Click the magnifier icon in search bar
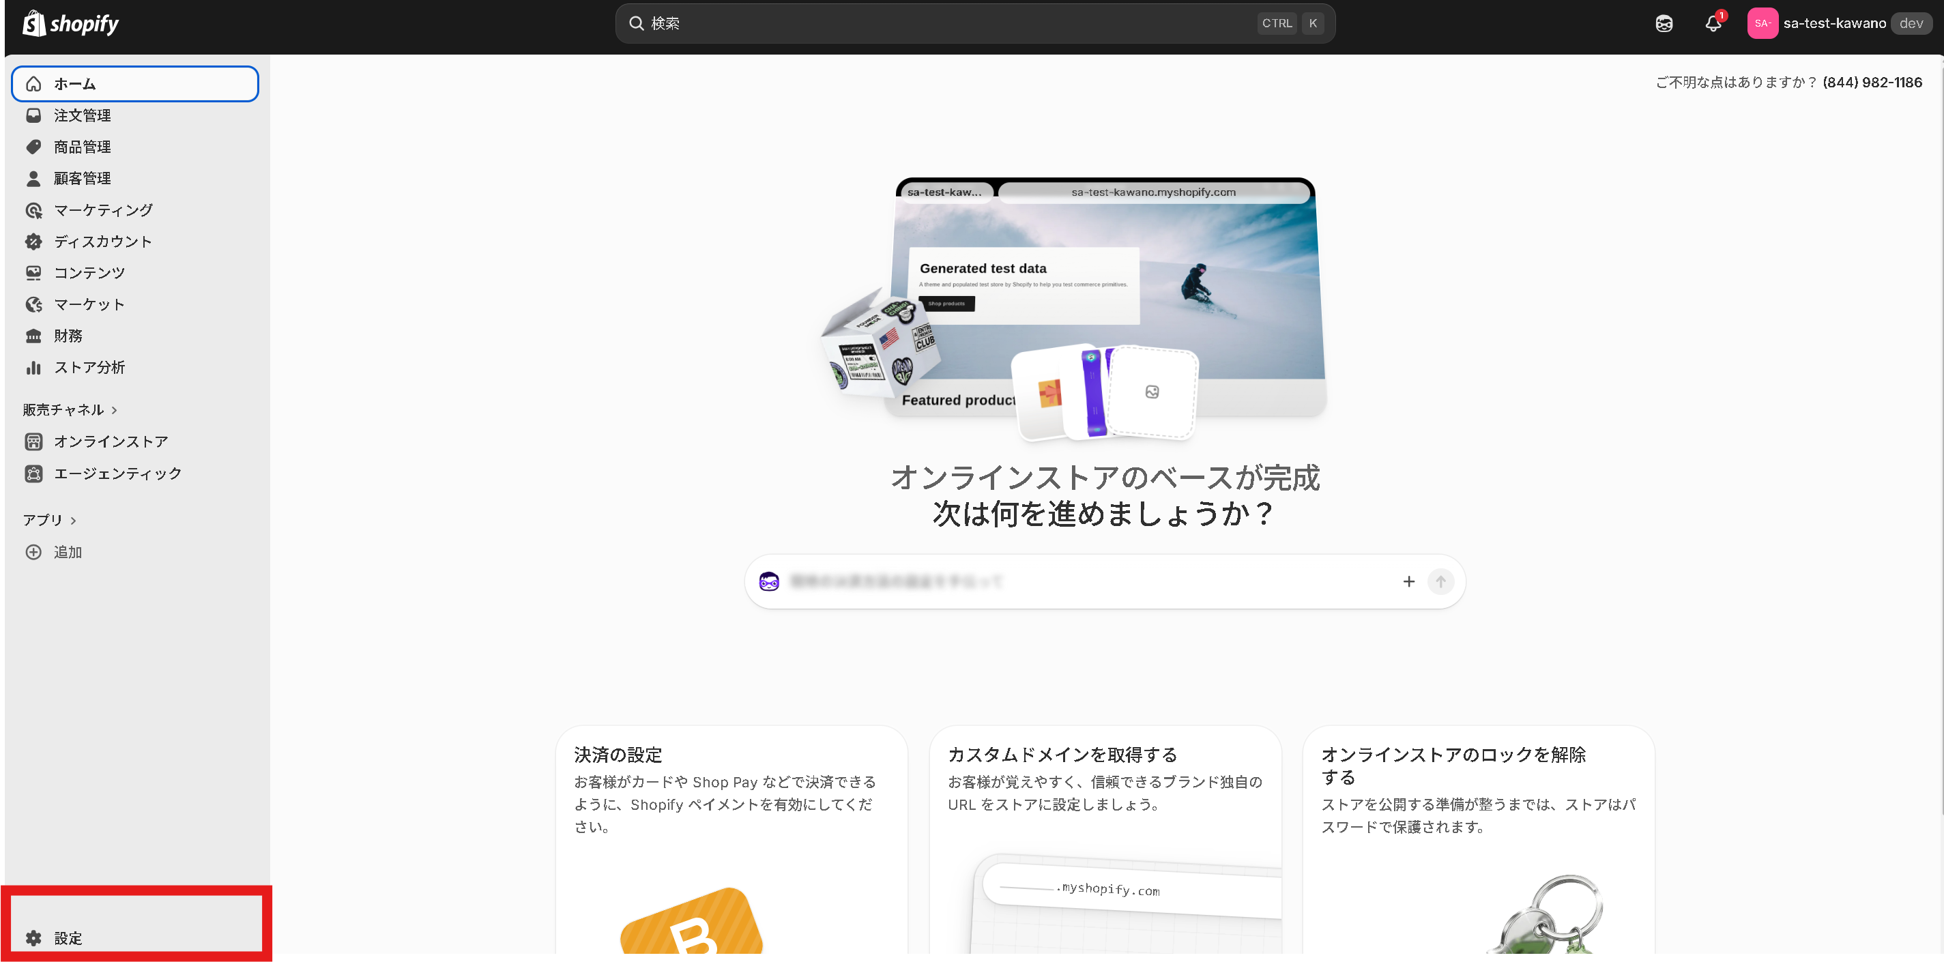1944x962 pixels. 636,23
